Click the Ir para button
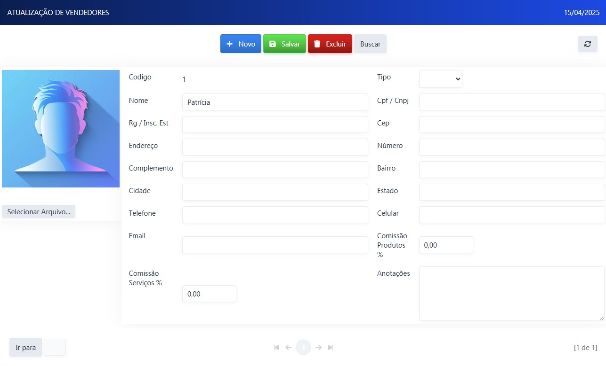 coord(25,348)
